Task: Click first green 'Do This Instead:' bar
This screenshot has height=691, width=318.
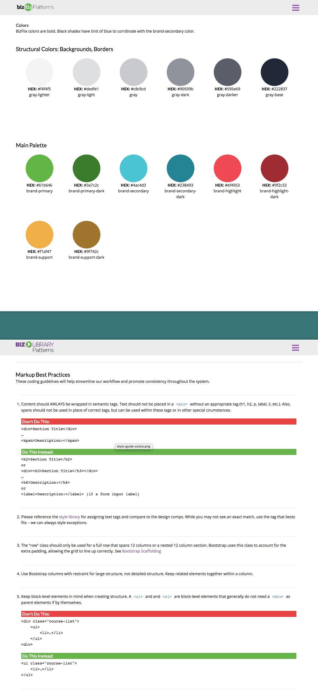Action: click(159, 452)
